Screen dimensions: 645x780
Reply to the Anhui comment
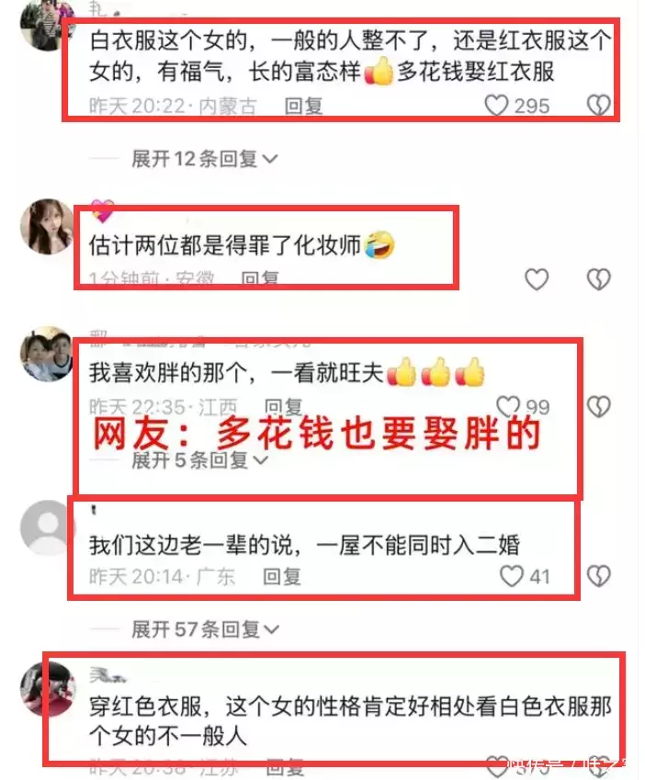tap(260, 278)
